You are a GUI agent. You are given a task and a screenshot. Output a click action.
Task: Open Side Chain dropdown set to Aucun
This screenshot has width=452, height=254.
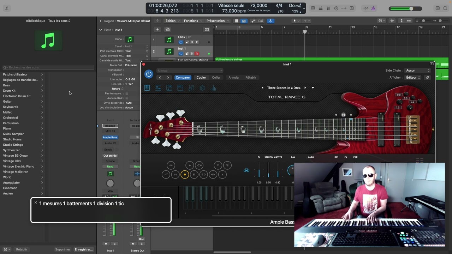[x=417, y=71]
